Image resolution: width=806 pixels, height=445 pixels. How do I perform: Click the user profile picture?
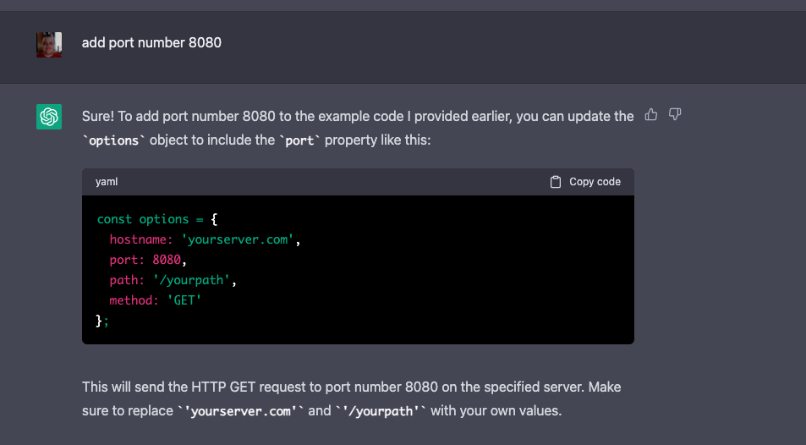[49, 44]
